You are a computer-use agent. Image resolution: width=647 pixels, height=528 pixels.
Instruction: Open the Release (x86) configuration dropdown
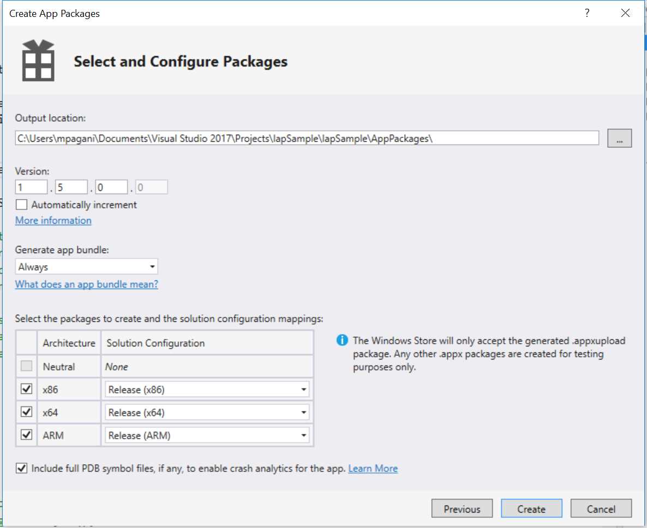304,389
